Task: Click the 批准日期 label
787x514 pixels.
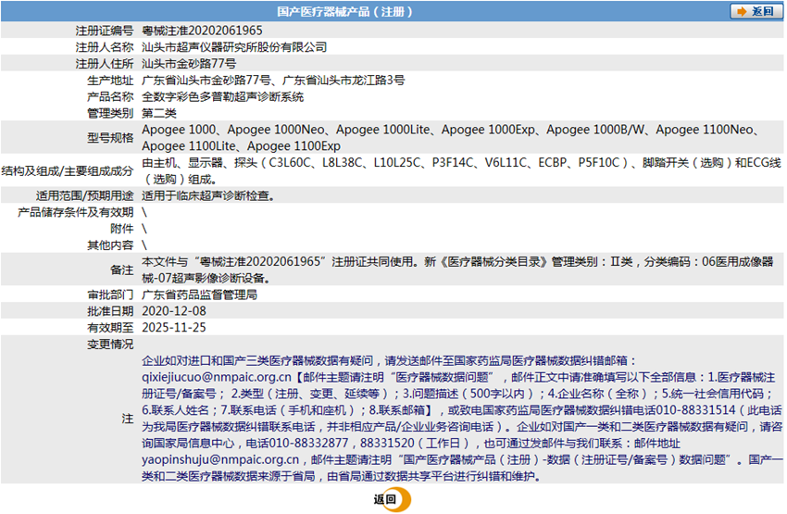Action: [x=110, y=311]
